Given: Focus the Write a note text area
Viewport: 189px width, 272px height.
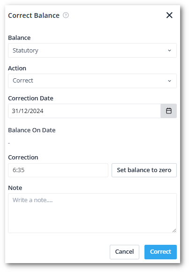Looking at the screenshot, I should tap(92, 213).
